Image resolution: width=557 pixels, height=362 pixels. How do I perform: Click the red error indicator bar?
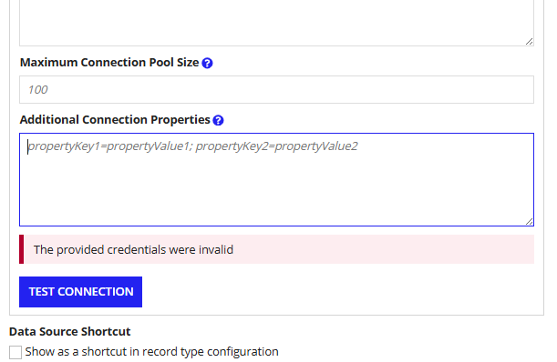point(21,249)
